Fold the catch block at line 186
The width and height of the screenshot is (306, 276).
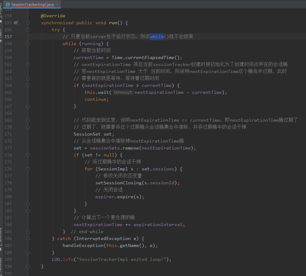[x=28, y=238]
